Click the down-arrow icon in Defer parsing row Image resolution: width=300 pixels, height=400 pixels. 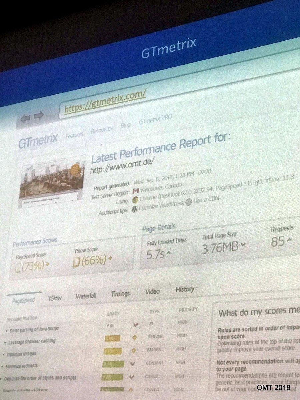coord(135,324)
